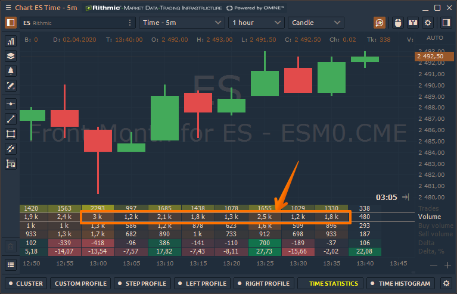Enable the Step Profile option
Viewport: 457px width, 294px height.
tap(141, 284)
